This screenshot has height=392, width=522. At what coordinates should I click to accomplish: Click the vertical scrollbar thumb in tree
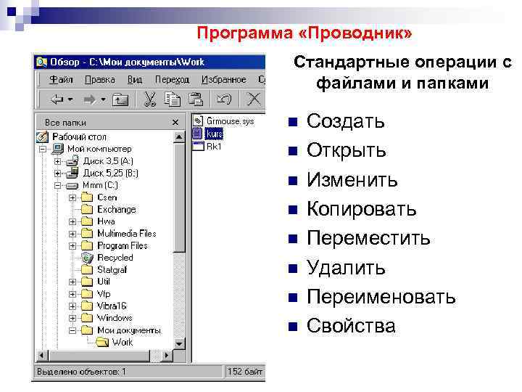pos(179,197)
